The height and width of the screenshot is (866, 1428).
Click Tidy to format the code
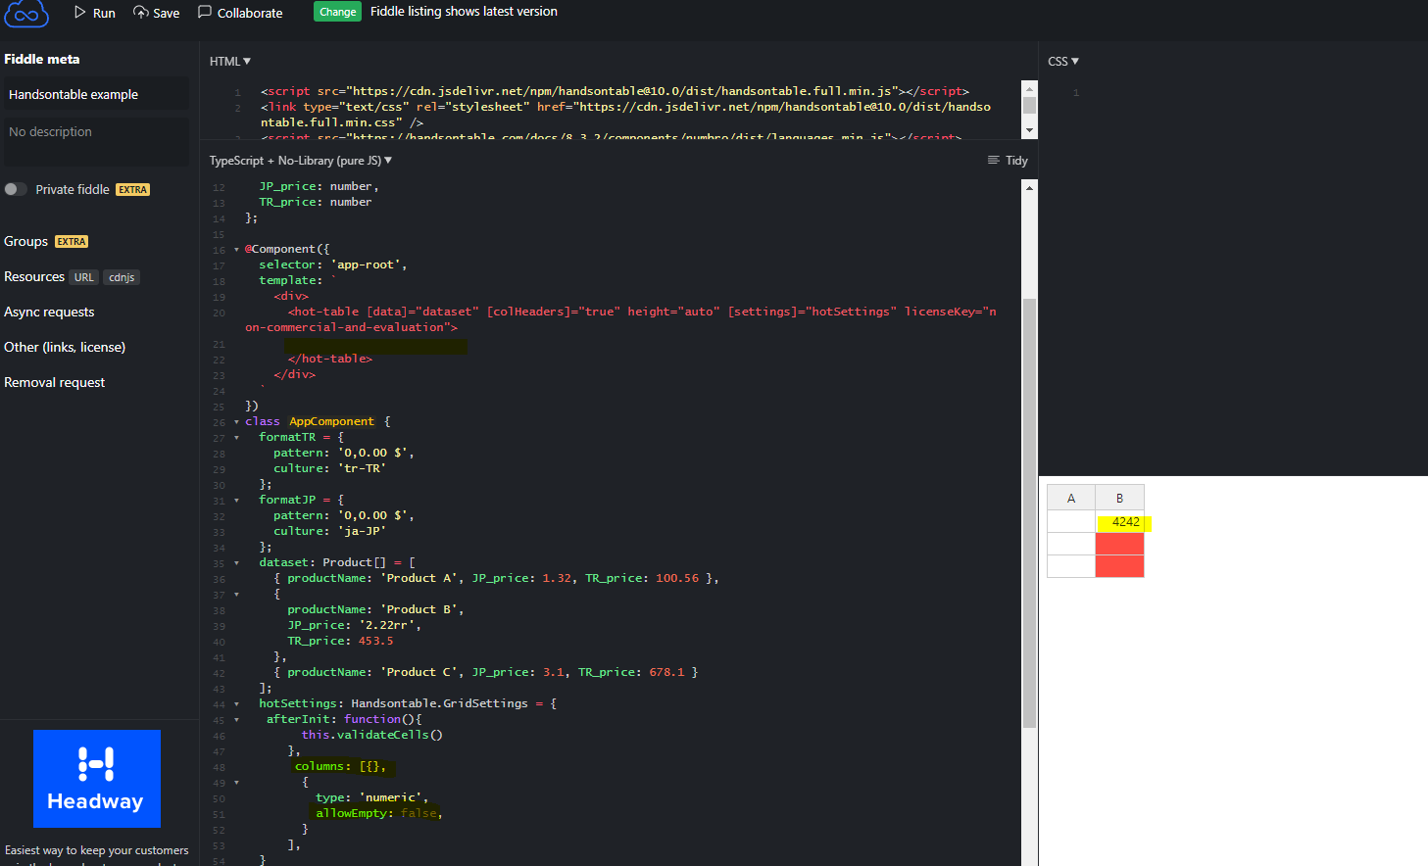(x=1008, y=160)
